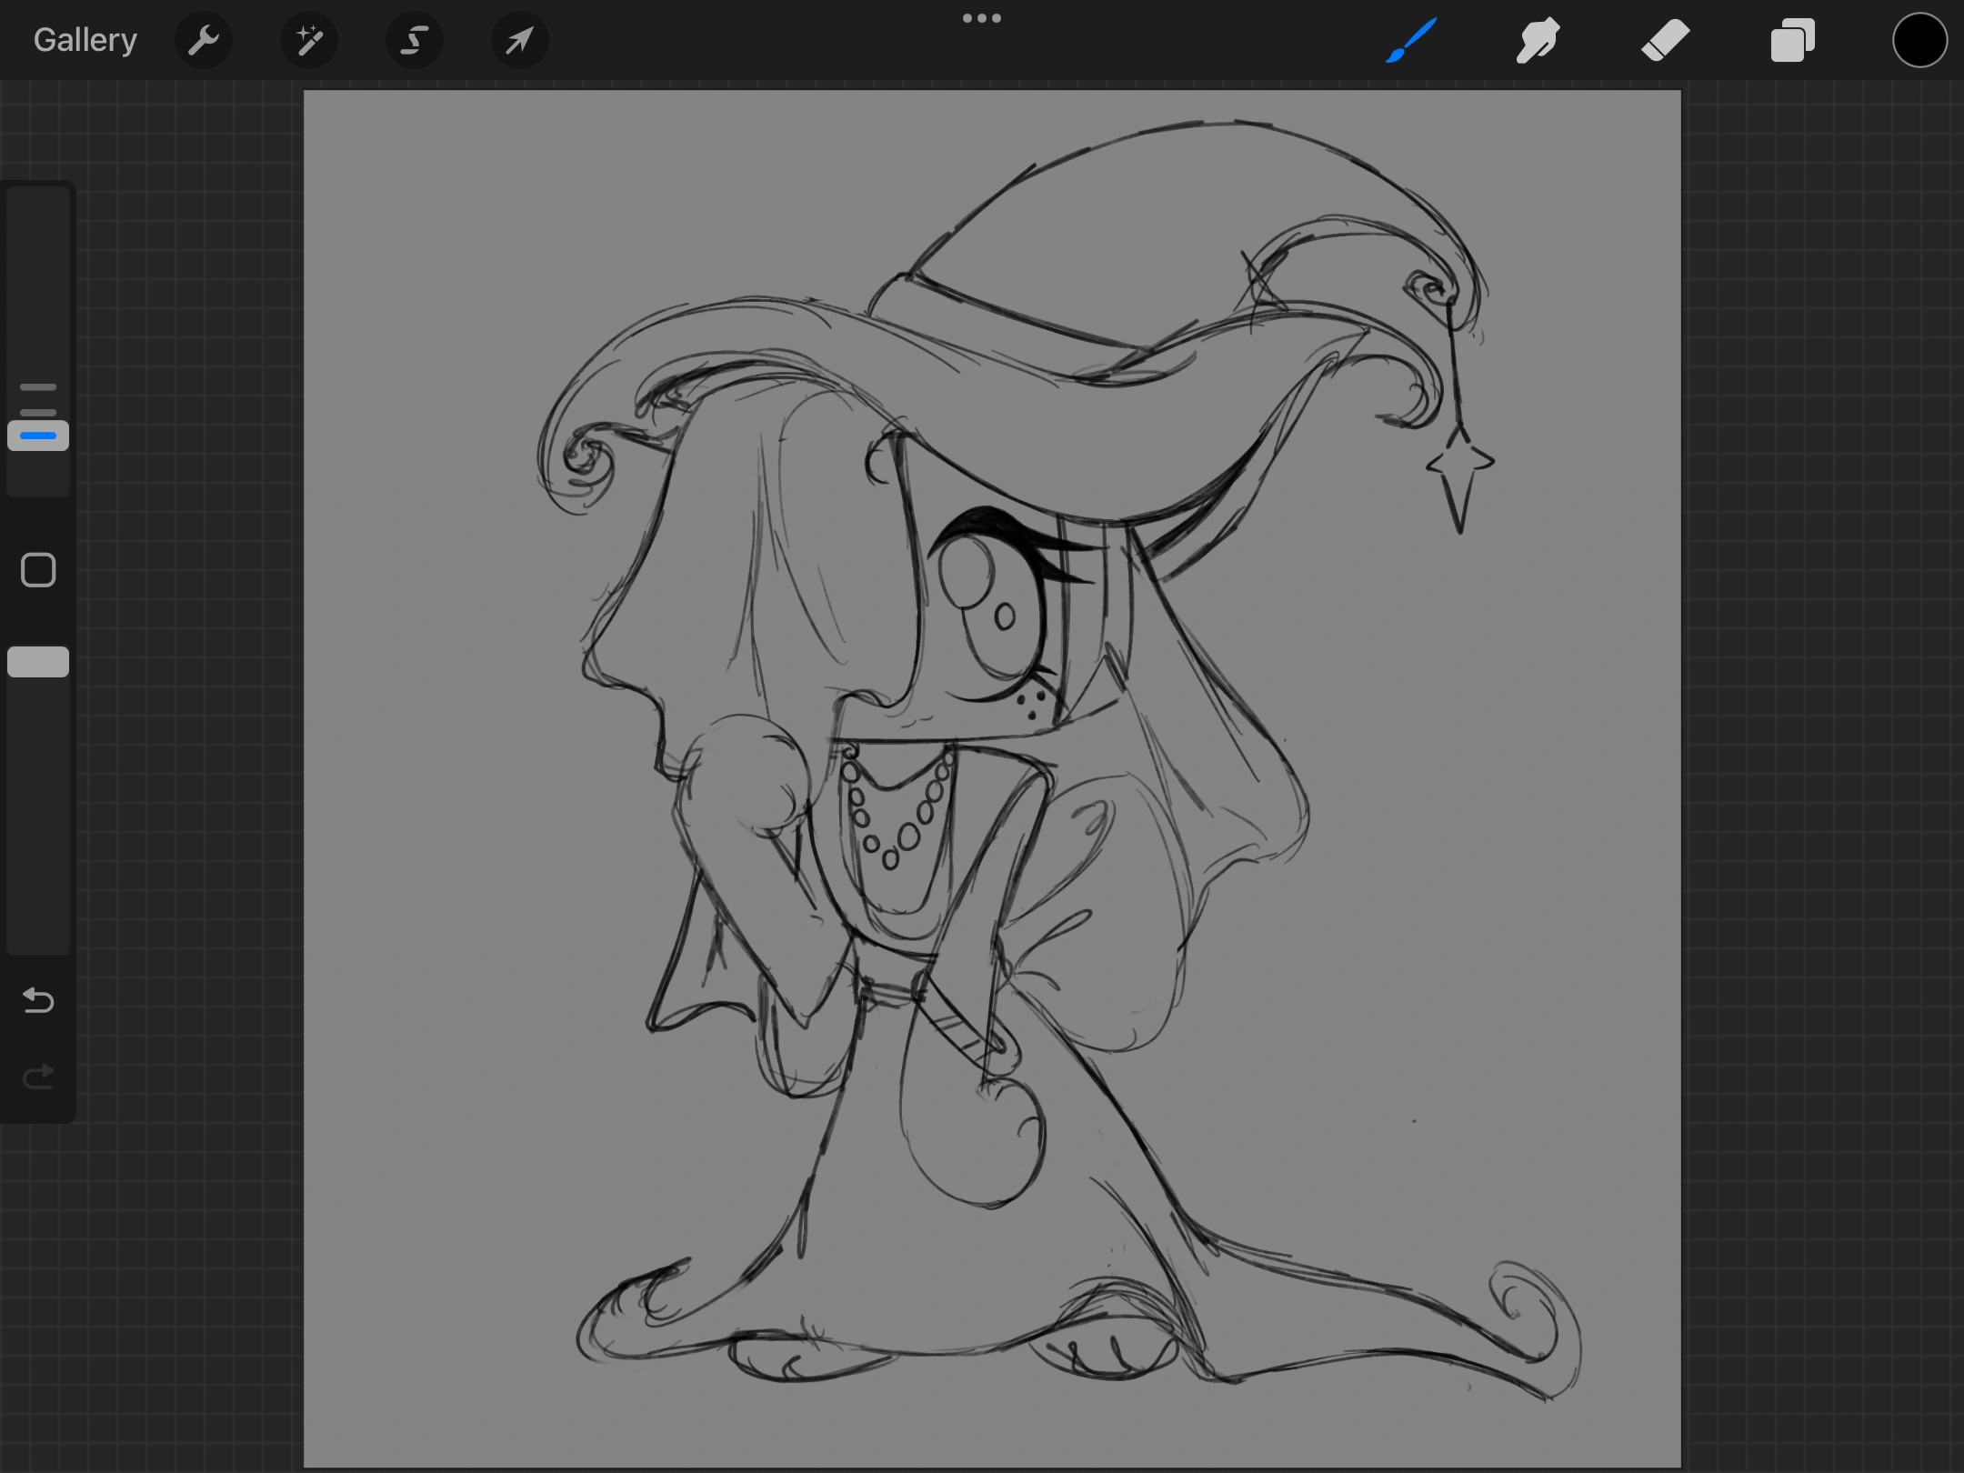Activate the Transform arrow tool

click(518, 40)
